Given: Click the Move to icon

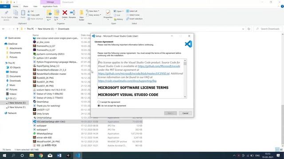Looking at the screenshot, I should click(49, 13).
